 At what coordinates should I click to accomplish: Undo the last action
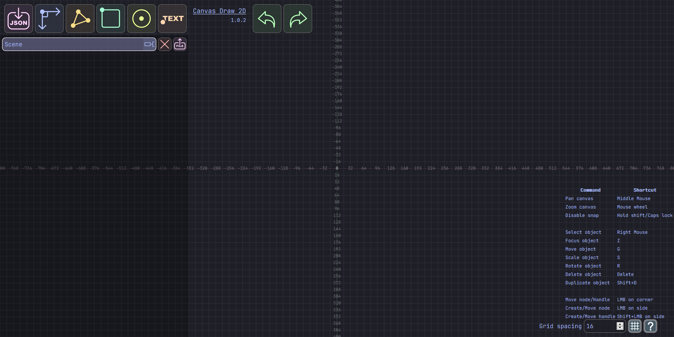267,19
